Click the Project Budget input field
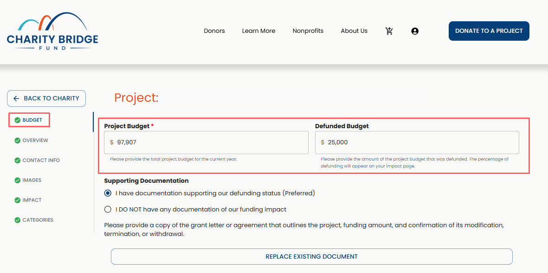Screen dimensions: 548x273 pyautogui.click(x=206, y=142)
